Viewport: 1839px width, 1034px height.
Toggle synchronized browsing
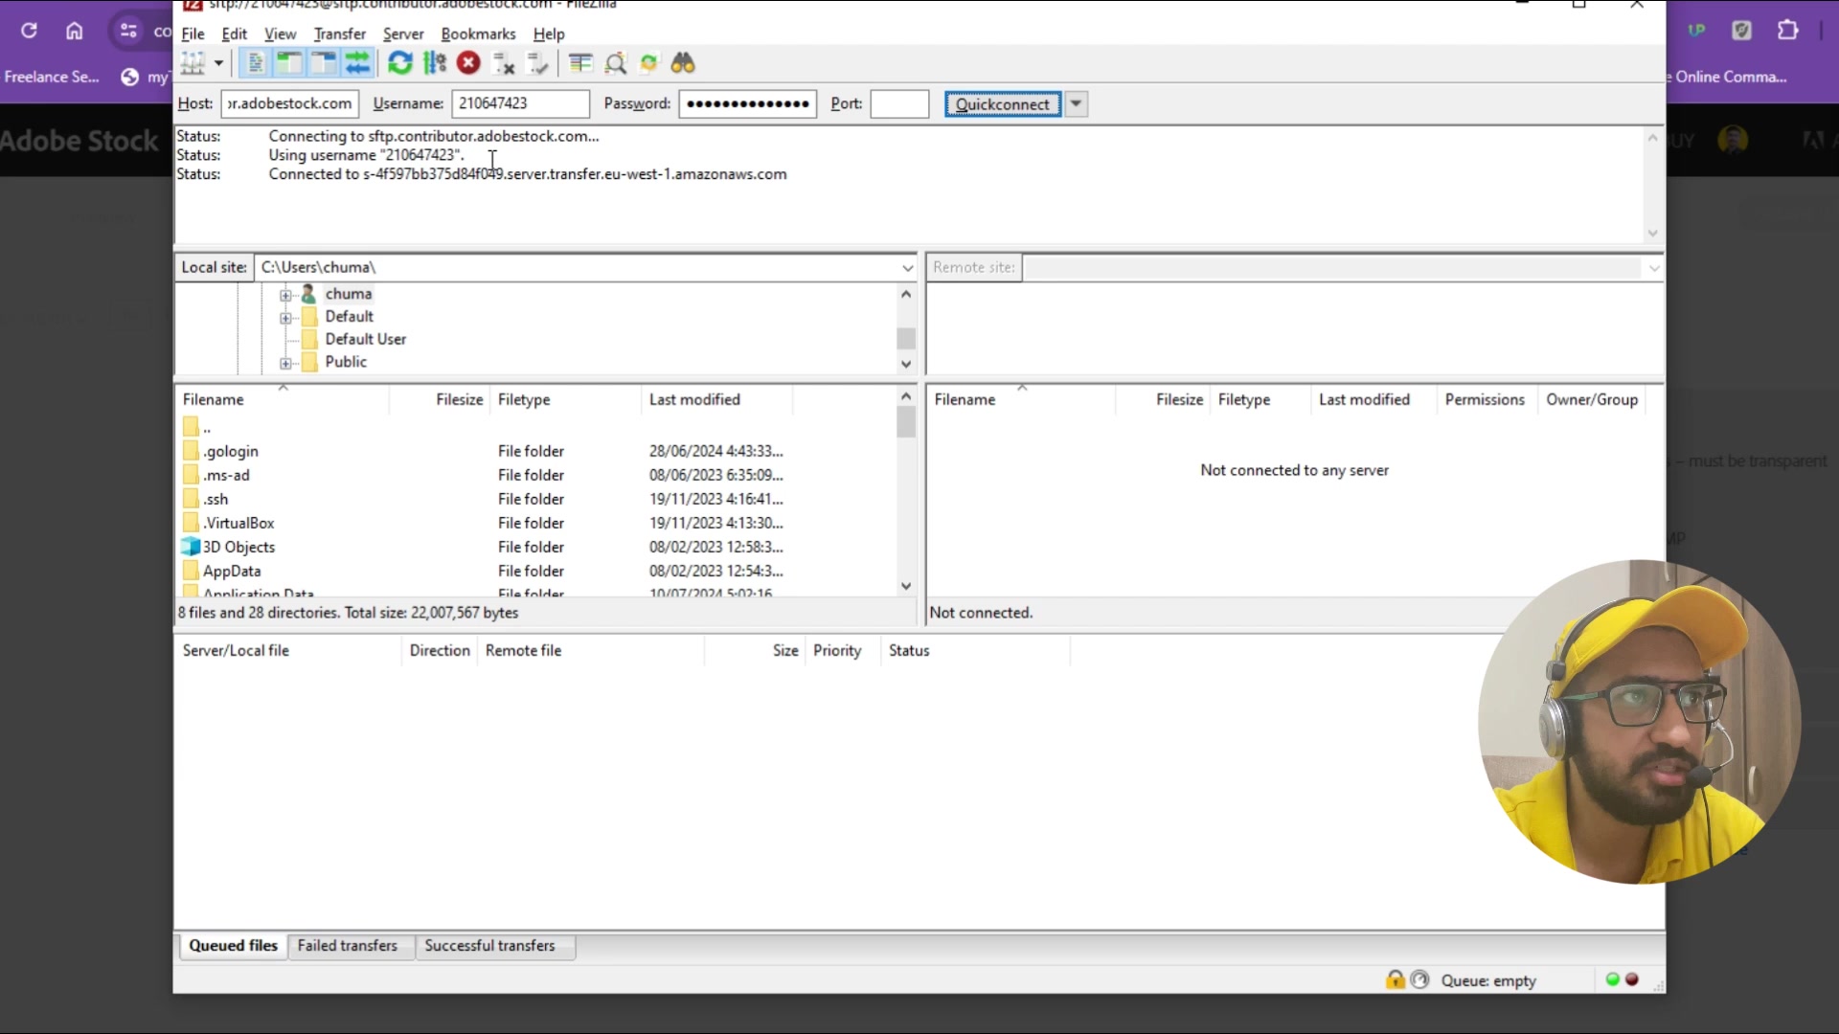[x=649, y=63]
